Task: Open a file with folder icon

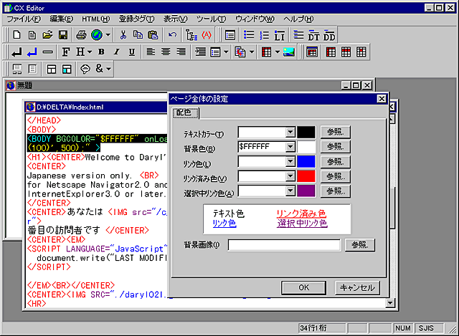Action: (x=47, y=35)
